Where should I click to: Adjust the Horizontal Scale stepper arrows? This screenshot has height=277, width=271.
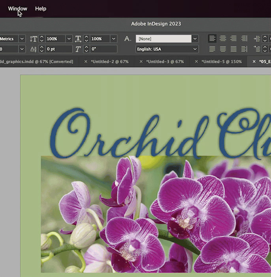[86, 39]
